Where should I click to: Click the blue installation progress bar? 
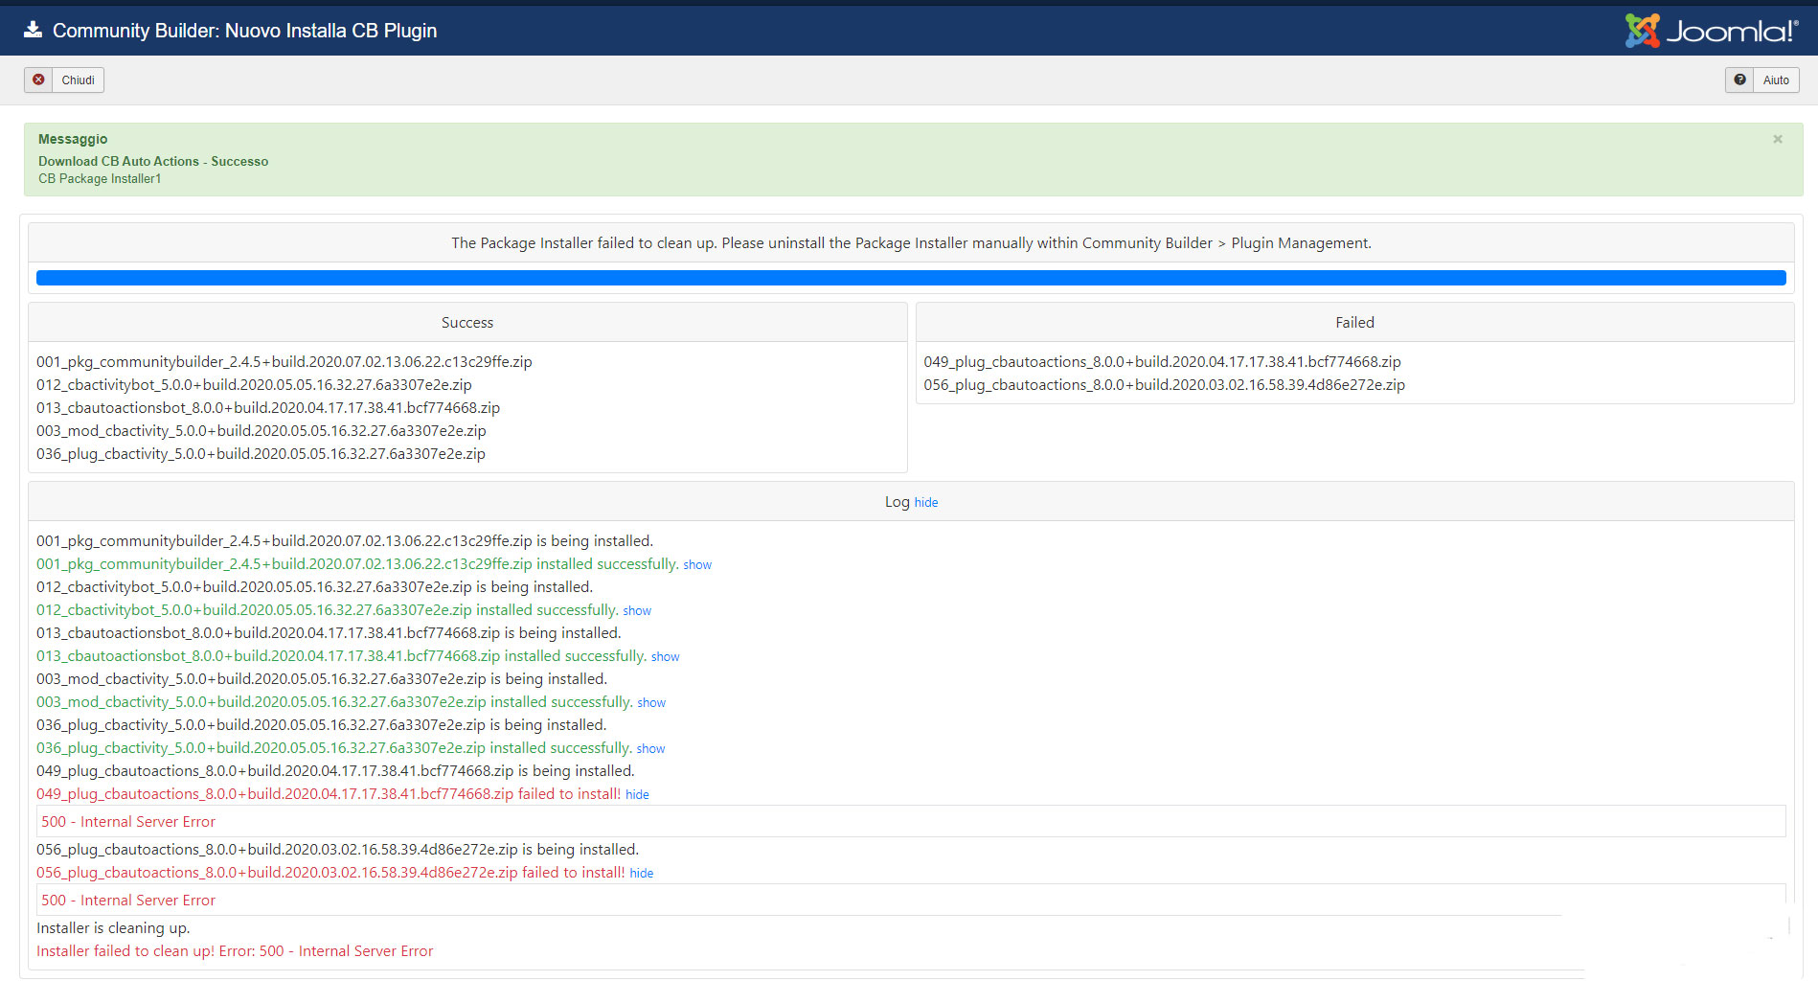point(911,278)
